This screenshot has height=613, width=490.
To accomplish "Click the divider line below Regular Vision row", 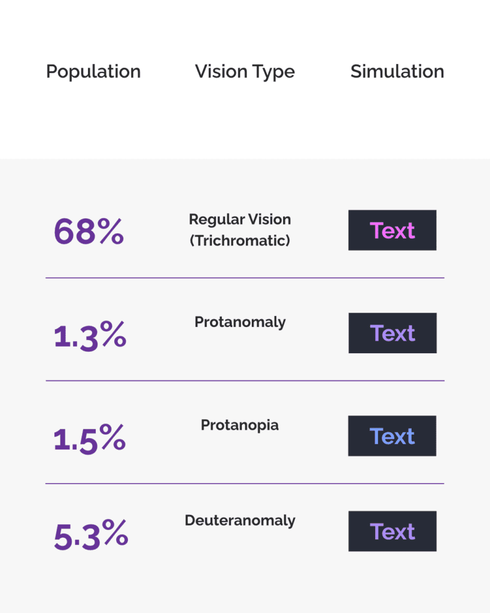I will pyautogui.click(x=245, y=278).
